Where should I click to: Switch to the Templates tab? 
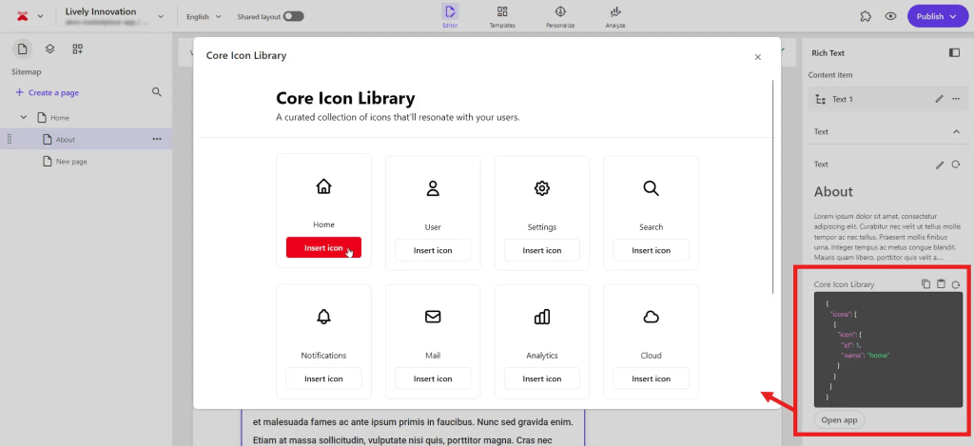501,16
